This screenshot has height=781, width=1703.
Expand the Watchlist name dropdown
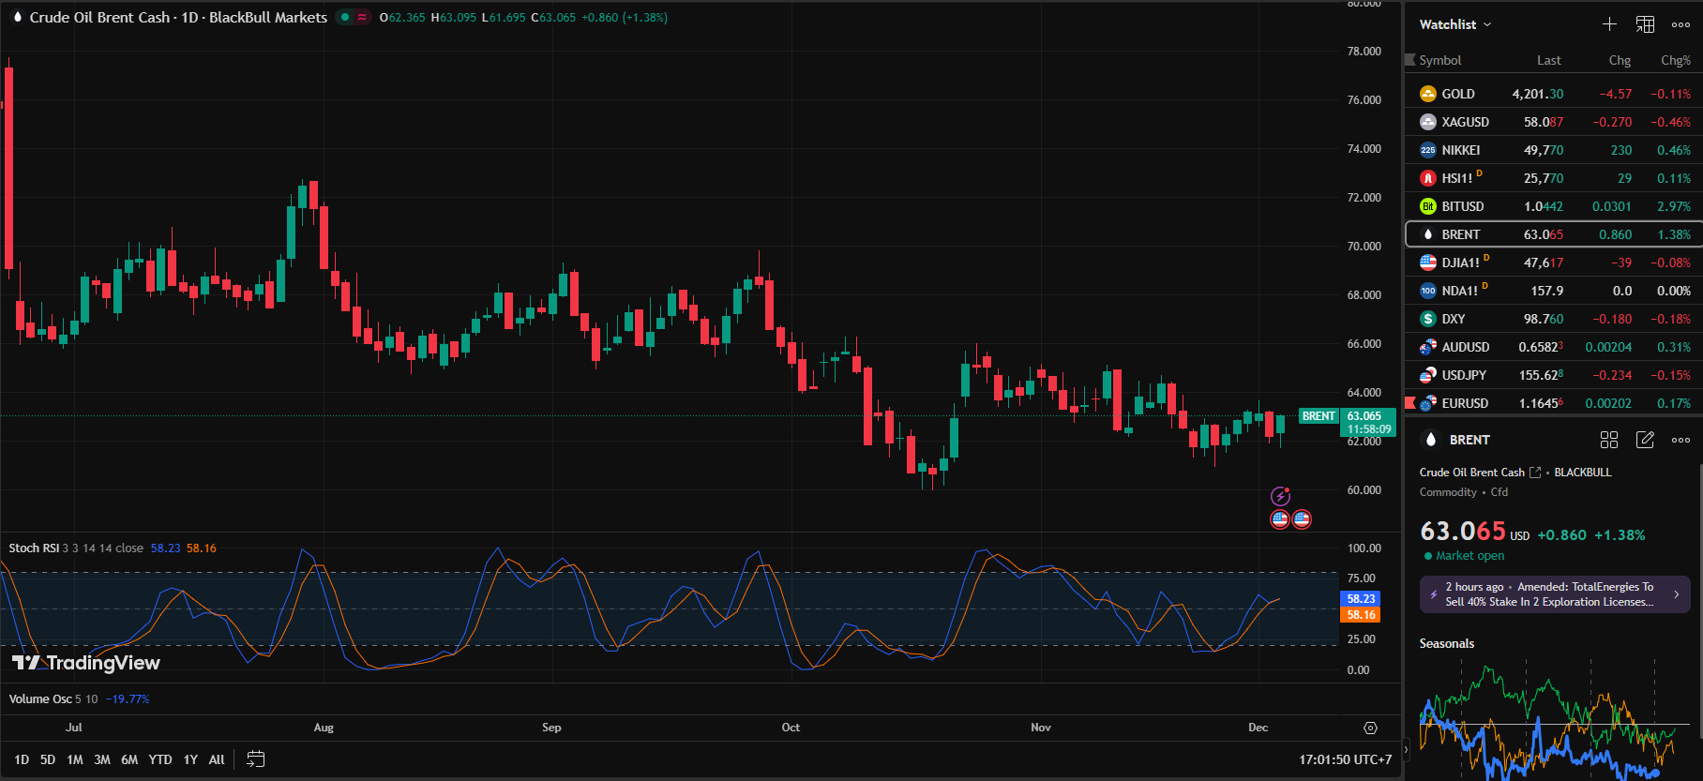pyautogui.click(x=1454, y=24)
